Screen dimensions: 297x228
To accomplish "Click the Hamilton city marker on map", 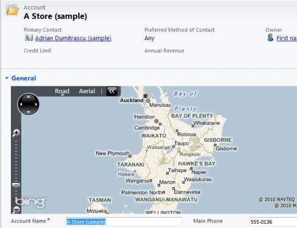I will (x=156, y=121).
